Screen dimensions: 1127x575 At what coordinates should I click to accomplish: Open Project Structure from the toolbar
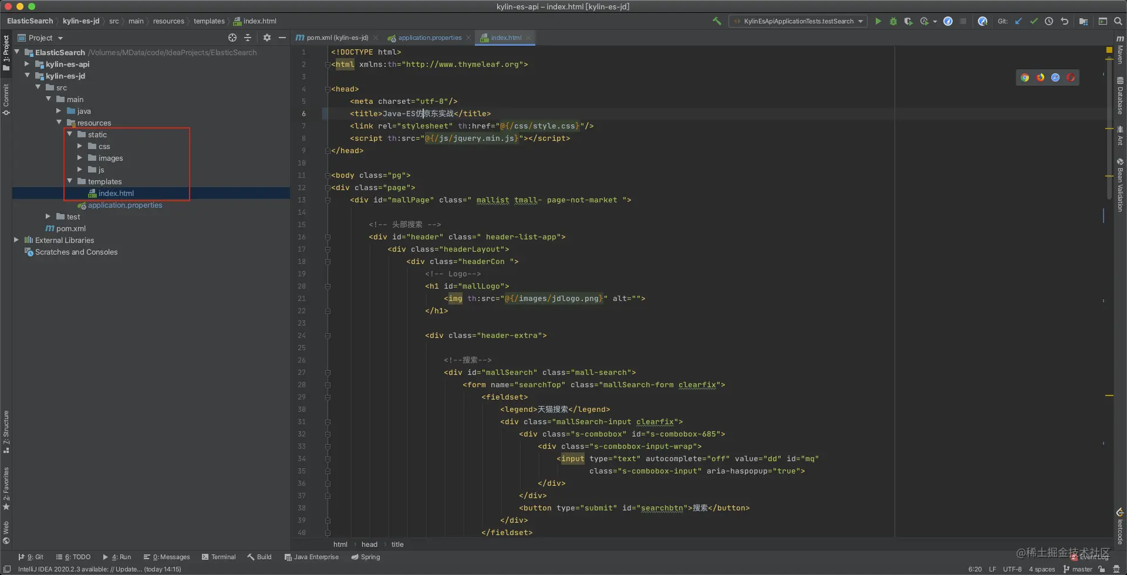coord(1084,21)
